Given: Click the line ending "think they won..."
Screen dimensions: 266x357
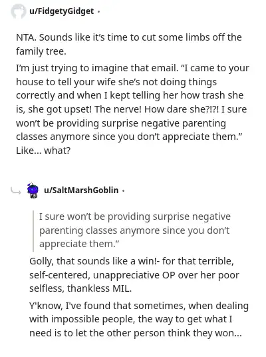Looking at the screenshot, I should point(136,333).
